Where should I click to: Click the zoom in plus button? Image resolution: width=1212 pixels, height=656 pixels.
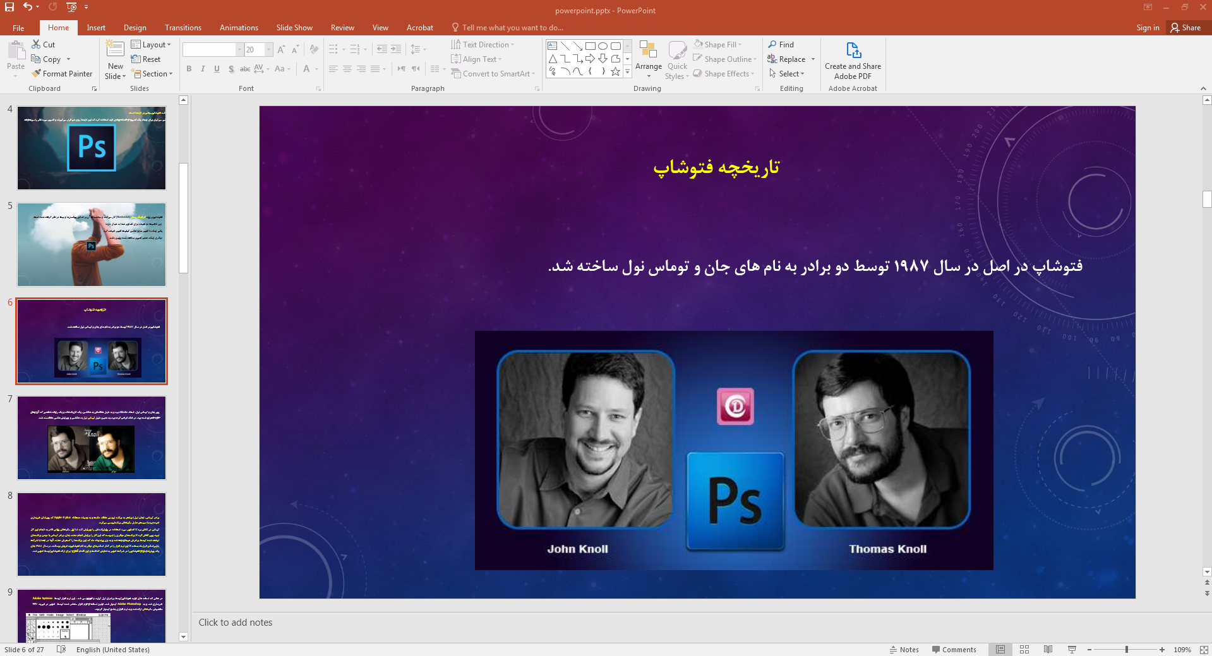pos(1162,650)
